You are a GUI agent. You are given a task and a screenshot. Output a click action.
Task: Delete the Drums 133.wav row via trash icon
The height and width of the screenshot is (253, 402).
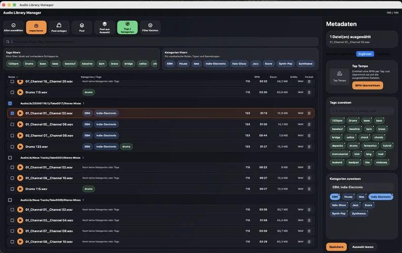click(309, 147)
